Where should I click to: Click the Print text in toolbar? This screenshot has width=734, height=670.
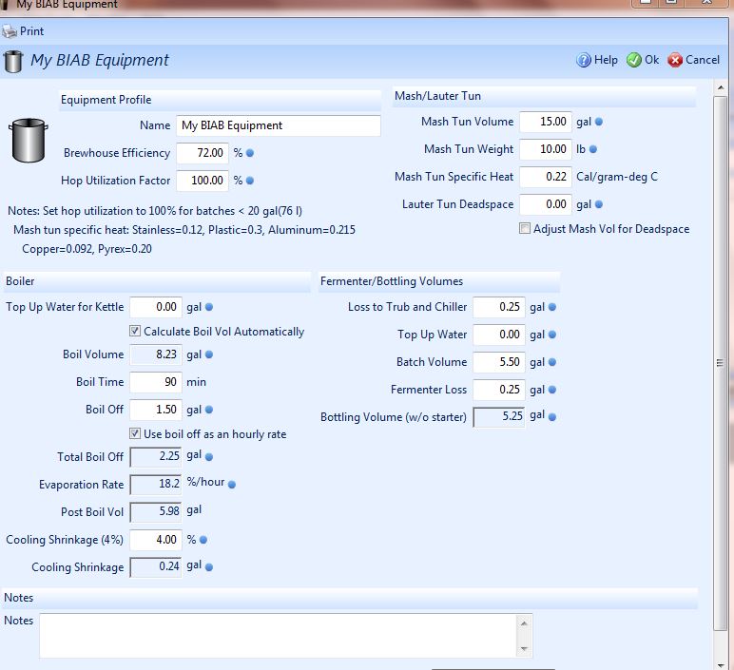[x=31, y=31]
